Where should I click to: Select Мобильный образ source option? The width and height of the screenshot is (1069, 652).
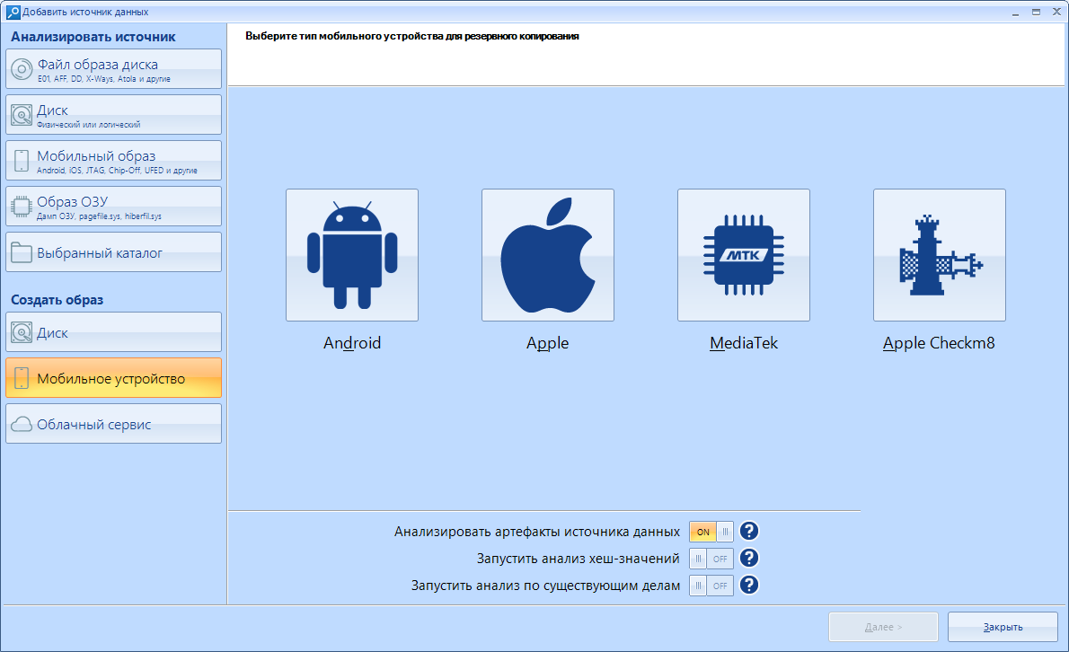pyautogui.click(x=113, y=160)
